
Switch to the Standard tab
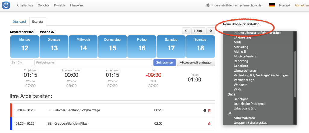(x=19, y=22)
